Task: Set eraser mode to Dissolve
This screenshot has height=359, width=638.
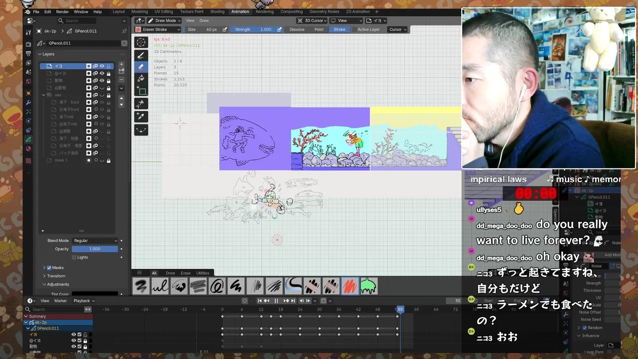Action: click(x=297, y=29)
